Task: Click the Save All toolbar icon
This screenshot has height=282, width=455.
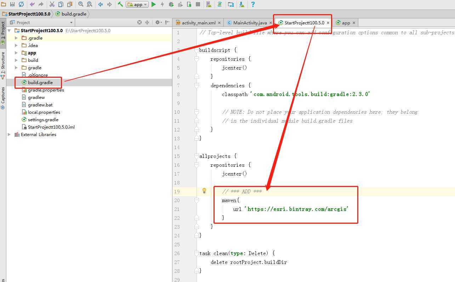Action: [12, 4]
